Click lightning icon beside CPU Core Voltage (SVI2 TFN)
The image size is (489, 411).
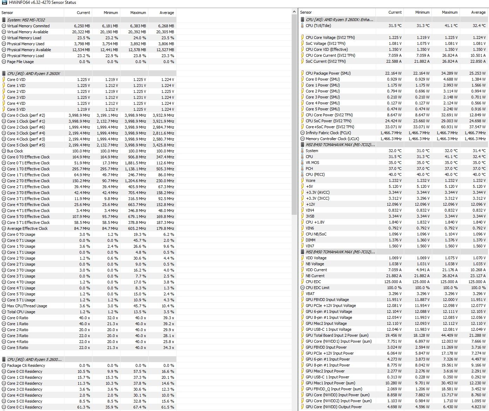303,37
